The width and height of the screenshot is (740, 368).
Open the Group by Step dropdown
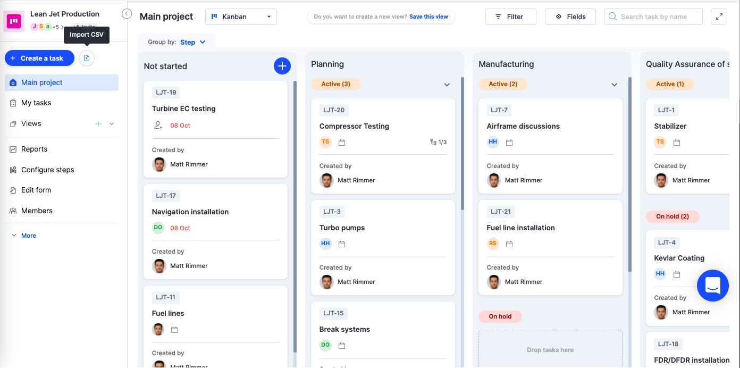192,43
